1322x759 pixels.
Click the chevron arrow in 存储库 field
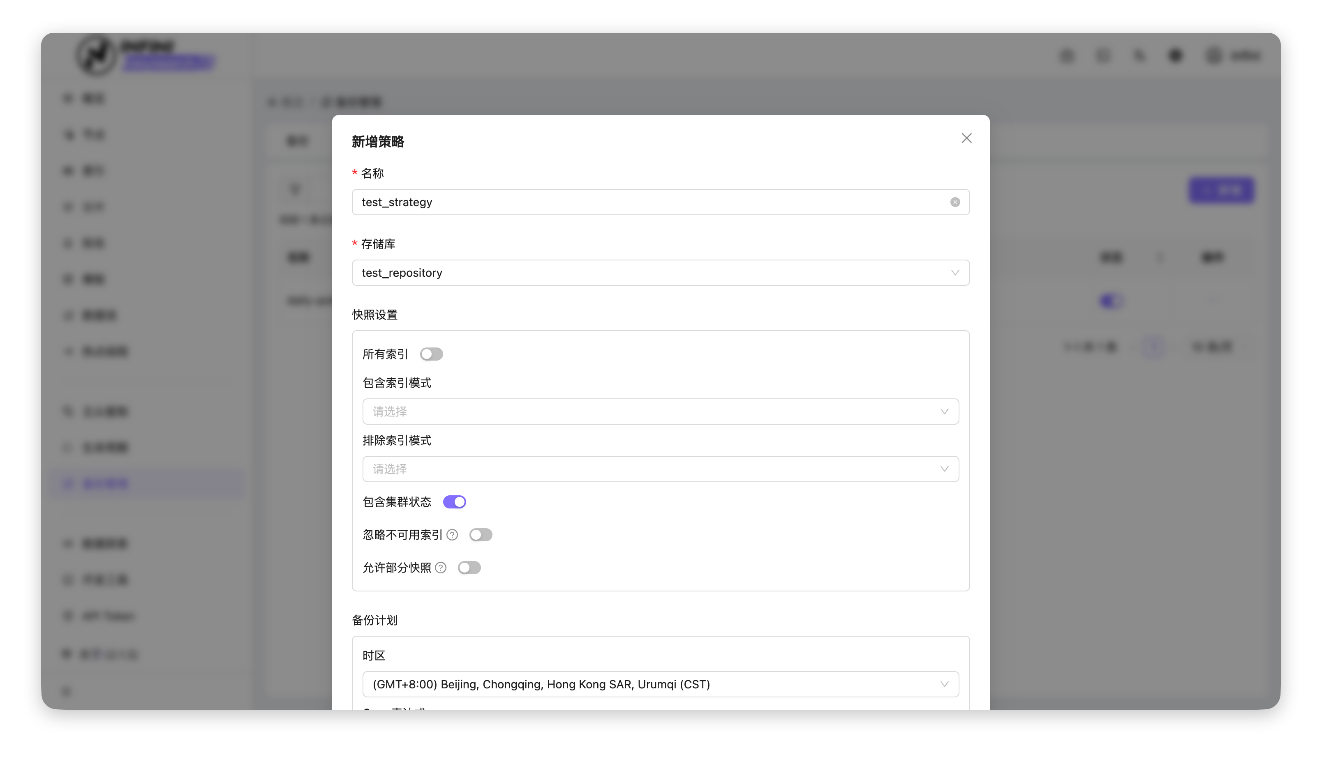click(x=955, y=273)
